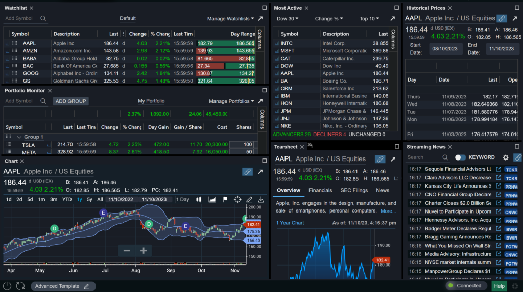Set chart range to YTD

pos(67,199)
